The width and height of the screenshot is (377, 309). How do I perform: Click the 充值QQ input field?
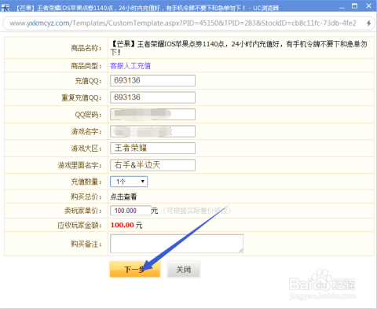tap(152, 80)
